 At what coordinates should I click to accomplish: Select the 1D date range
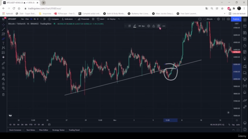click(x=10, y=125)
